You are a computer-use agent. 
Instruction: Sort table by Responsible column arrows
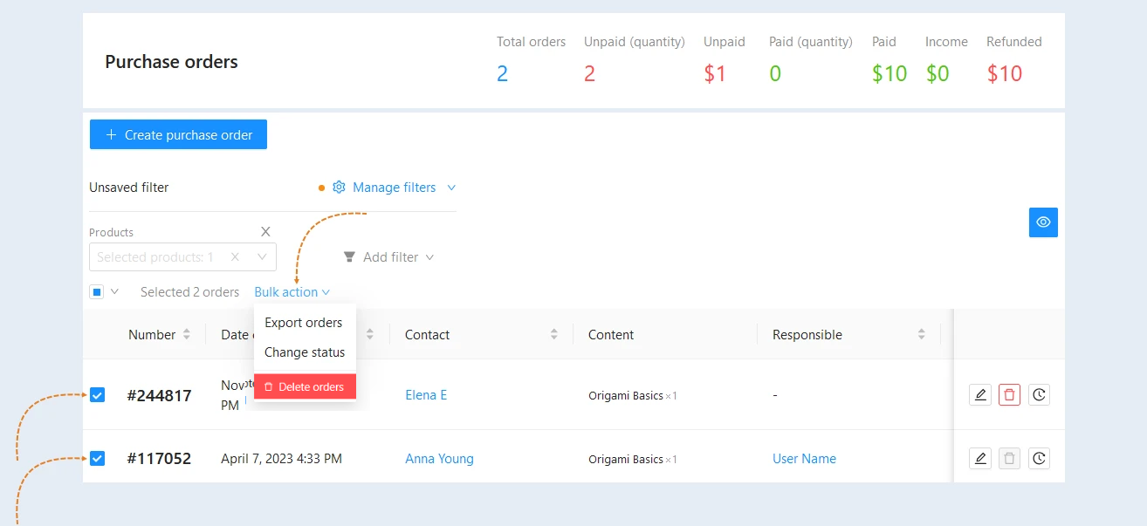tap(921, 335)
